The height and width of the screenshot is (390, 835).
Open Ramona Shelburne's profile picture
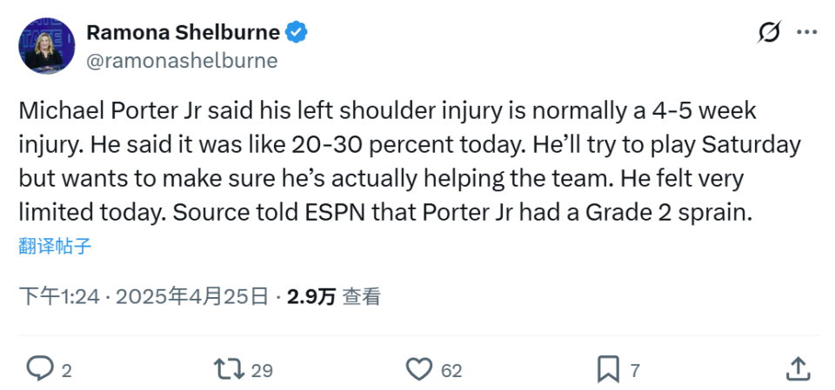coord(46,47)
